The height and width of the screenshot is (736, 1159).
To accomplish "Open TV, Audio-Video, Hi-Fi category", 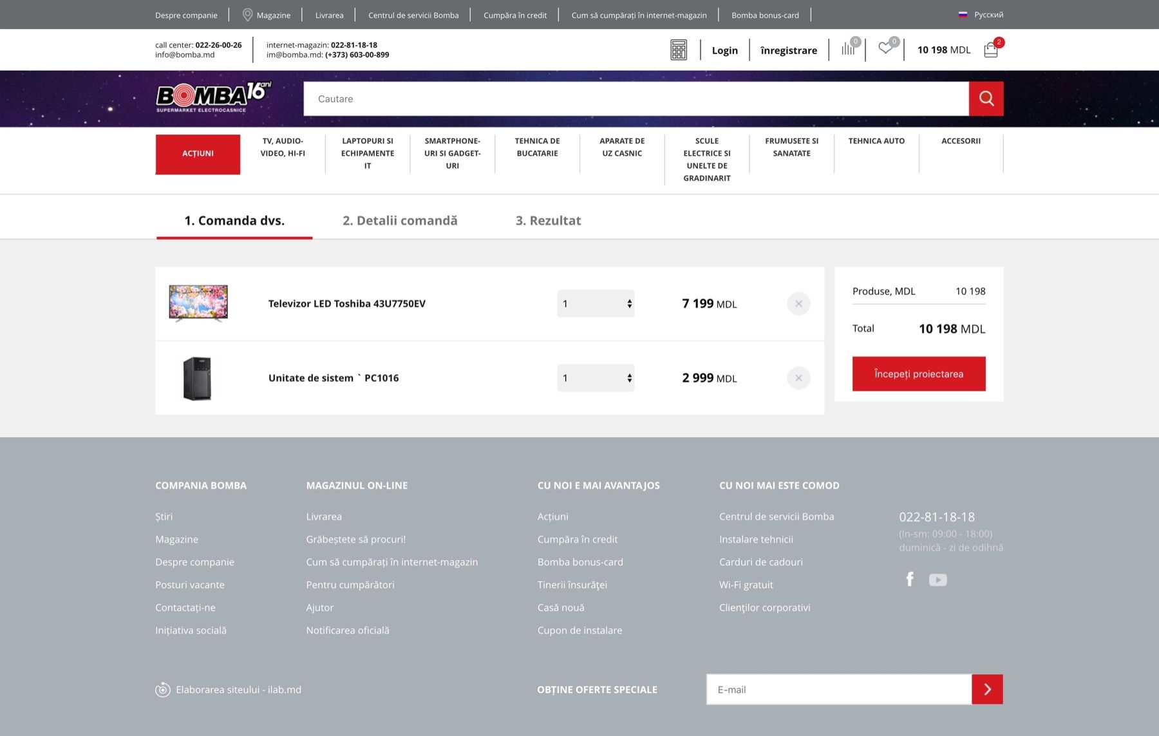I will (283, 147).
